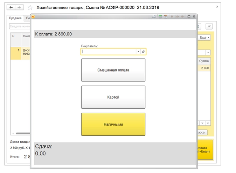Viewport: 236px width, 173px height.
Task: Open the Еще menu
Action: [204, 38]
